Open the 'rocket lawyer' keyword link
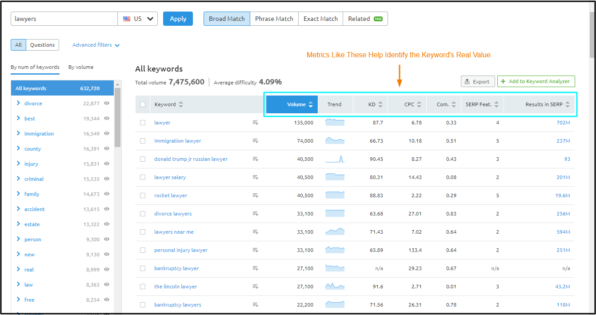The height and width of the screenshot is (315, 596). pyautogui.click(x=171, y=195)
